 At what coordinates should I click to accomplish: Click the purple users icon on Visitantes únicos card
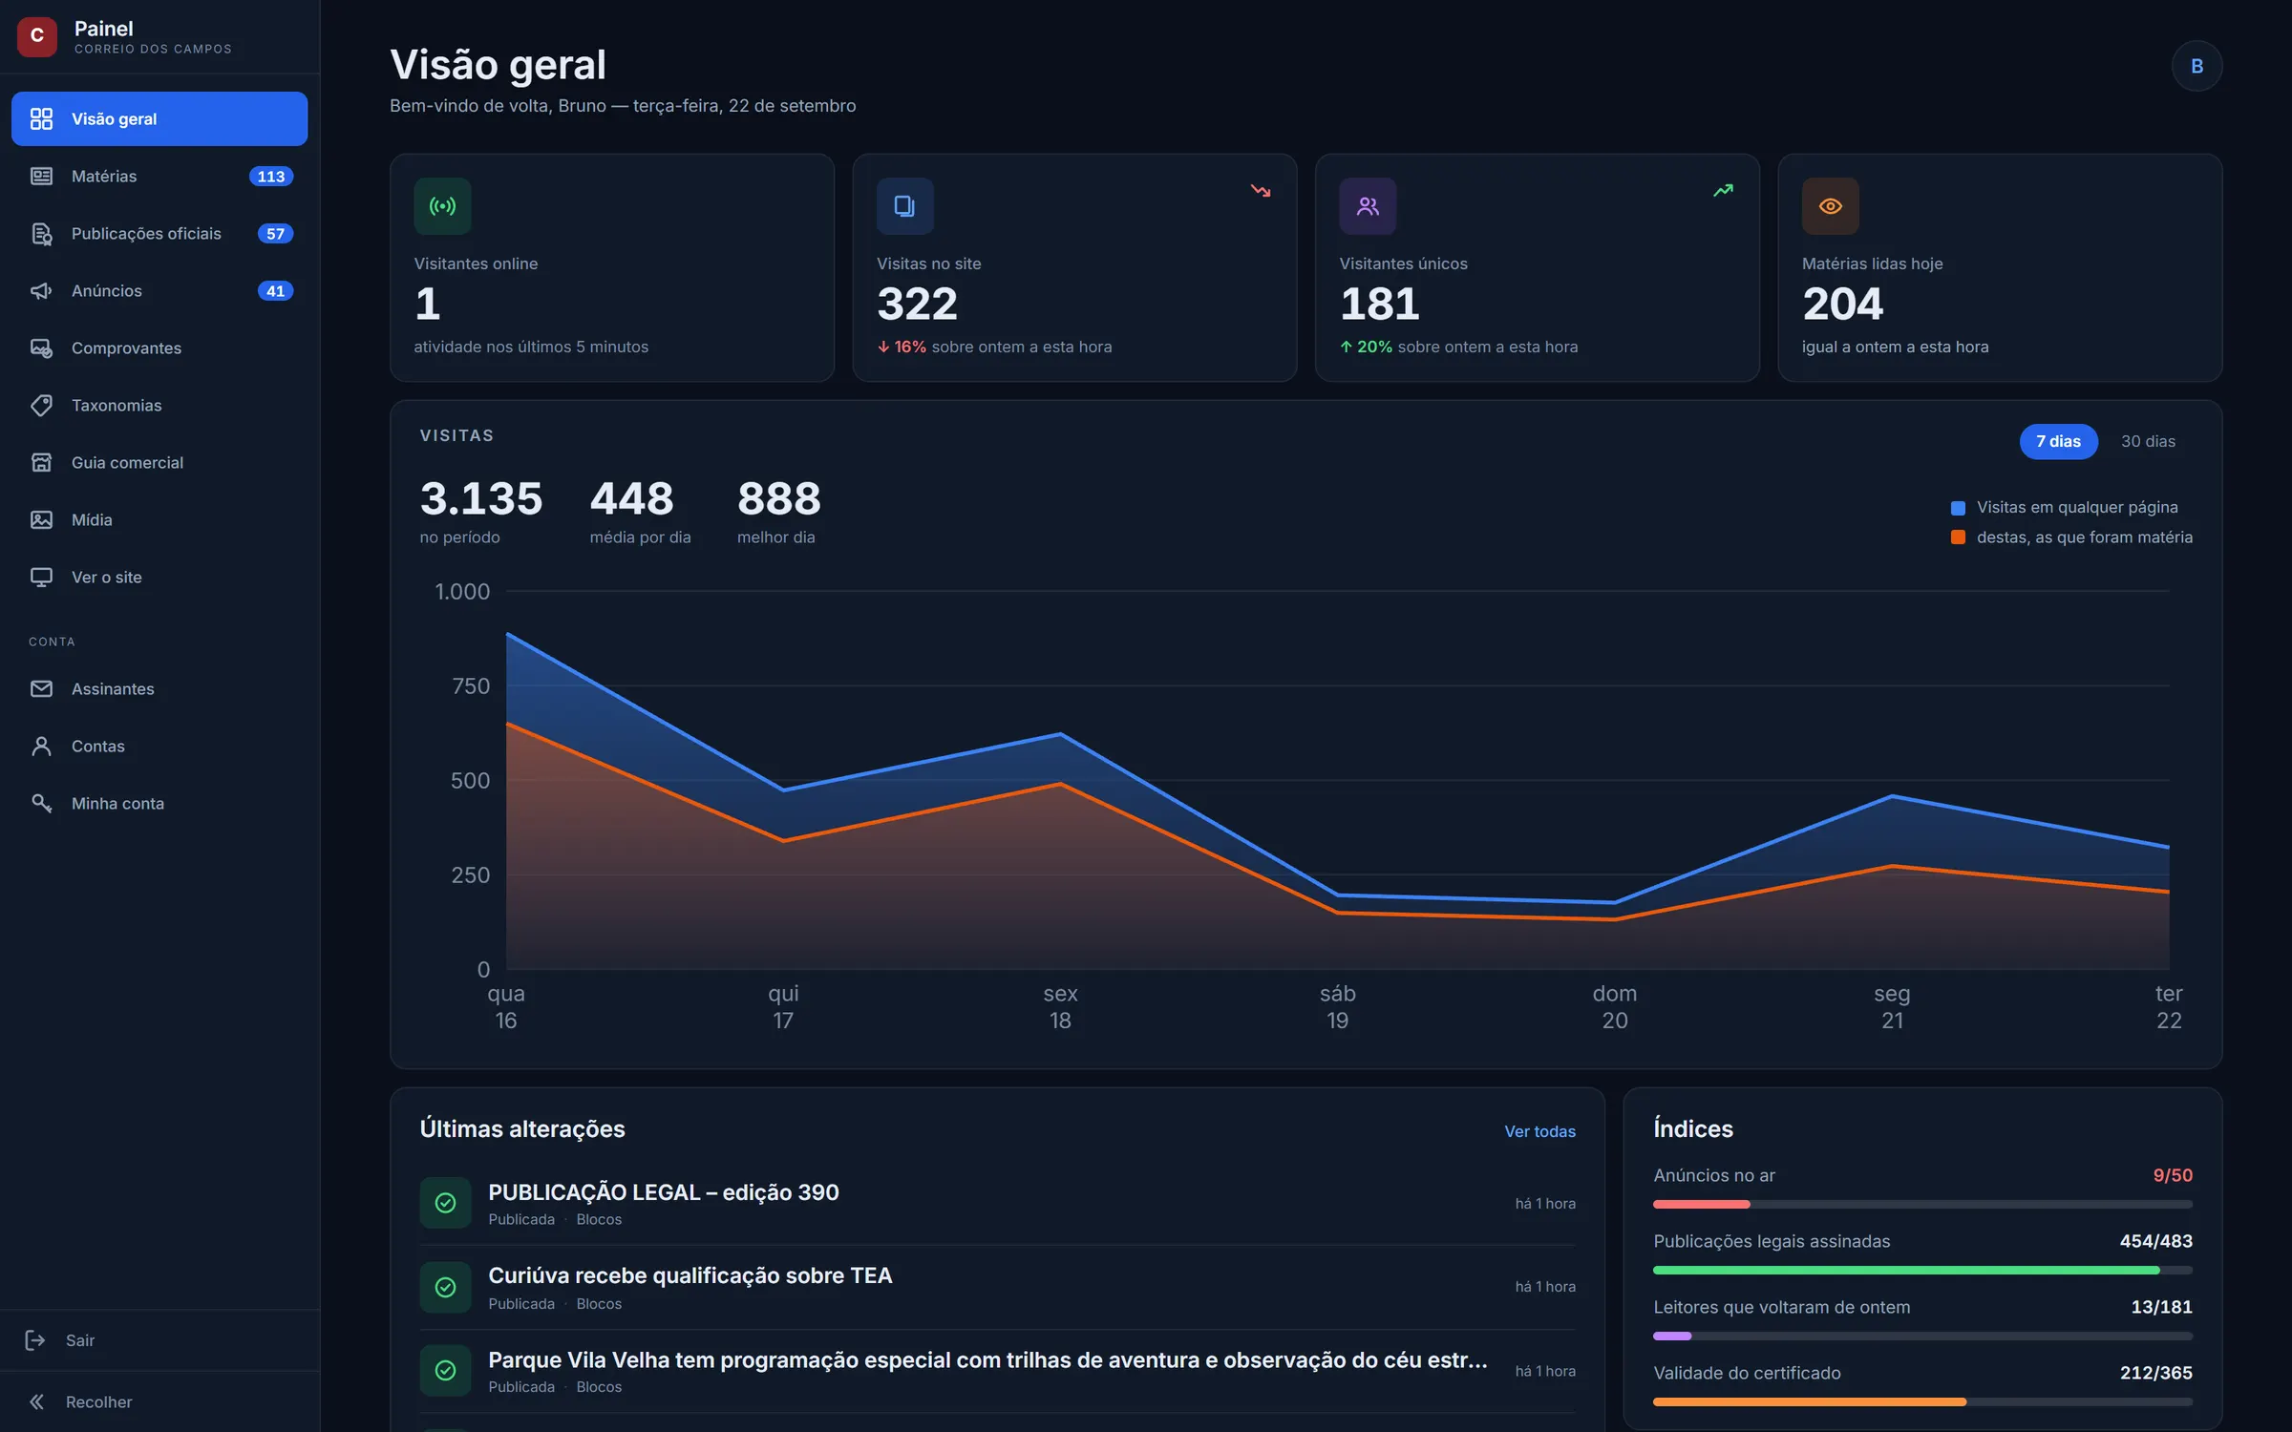[x=1368, y=205]
